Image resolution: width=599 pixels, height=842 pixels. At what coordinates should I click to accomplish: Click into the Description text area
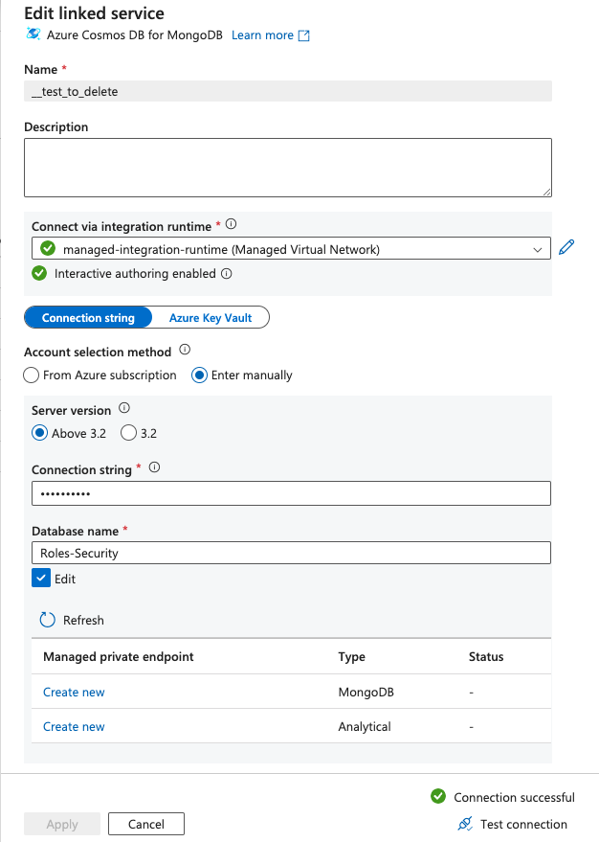[287, 168]
